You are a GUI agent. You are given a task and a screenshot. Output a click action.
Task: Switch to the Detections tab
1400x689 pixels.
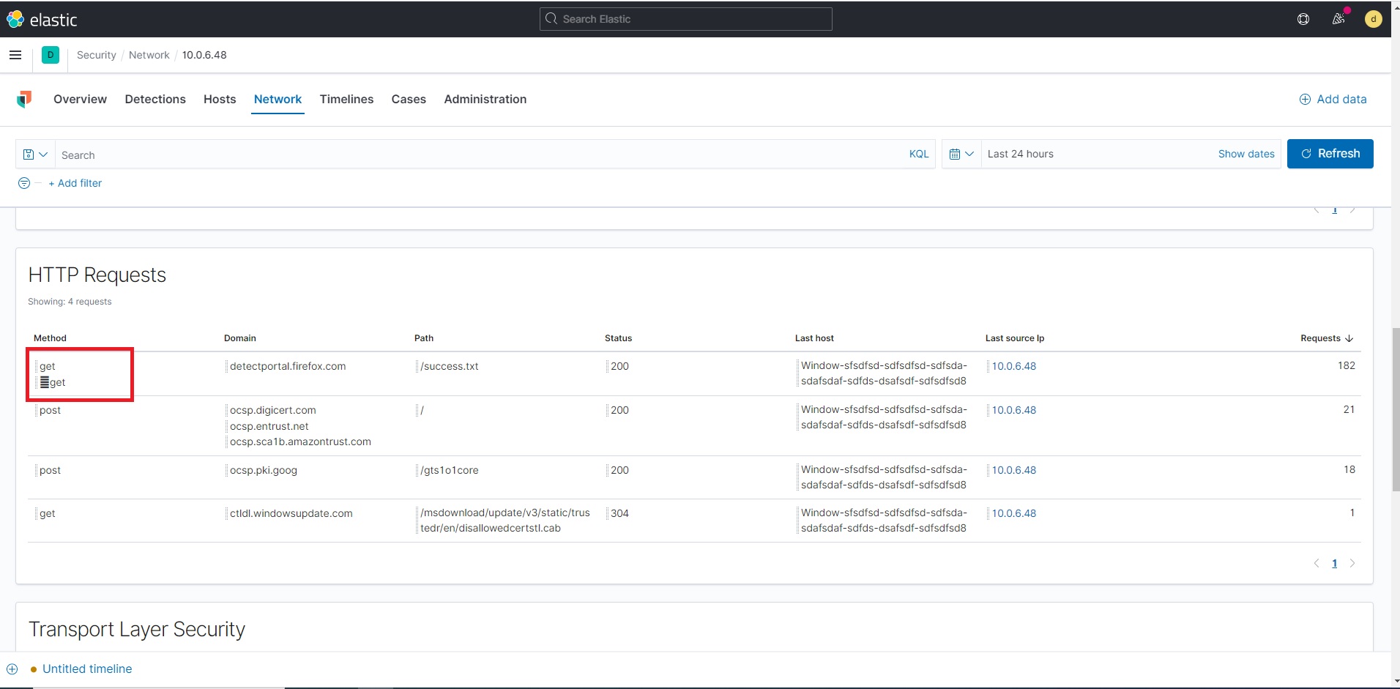(154, 100)
